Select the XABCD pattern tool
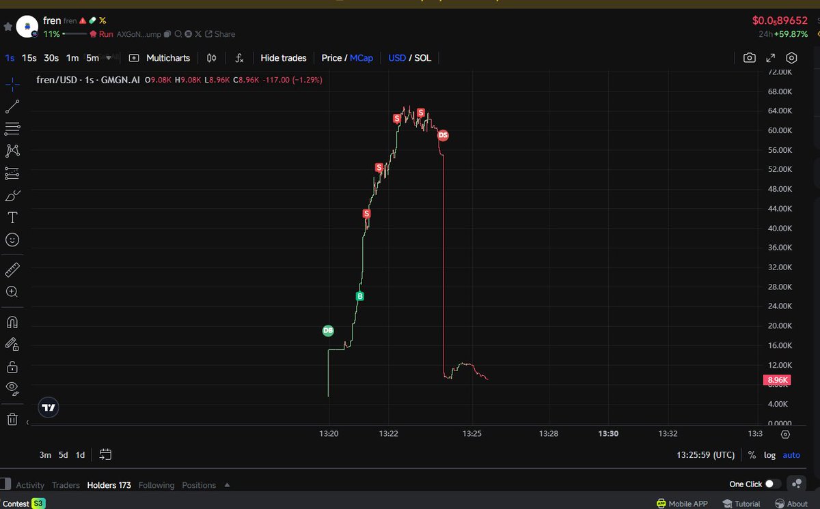820x509 pixels. (12, 151)
